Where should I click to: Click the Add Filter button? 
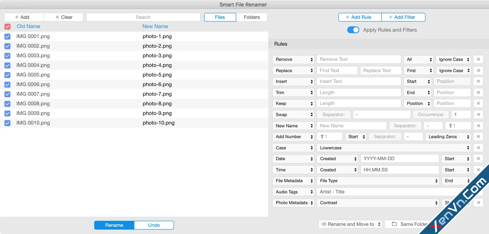403,17
